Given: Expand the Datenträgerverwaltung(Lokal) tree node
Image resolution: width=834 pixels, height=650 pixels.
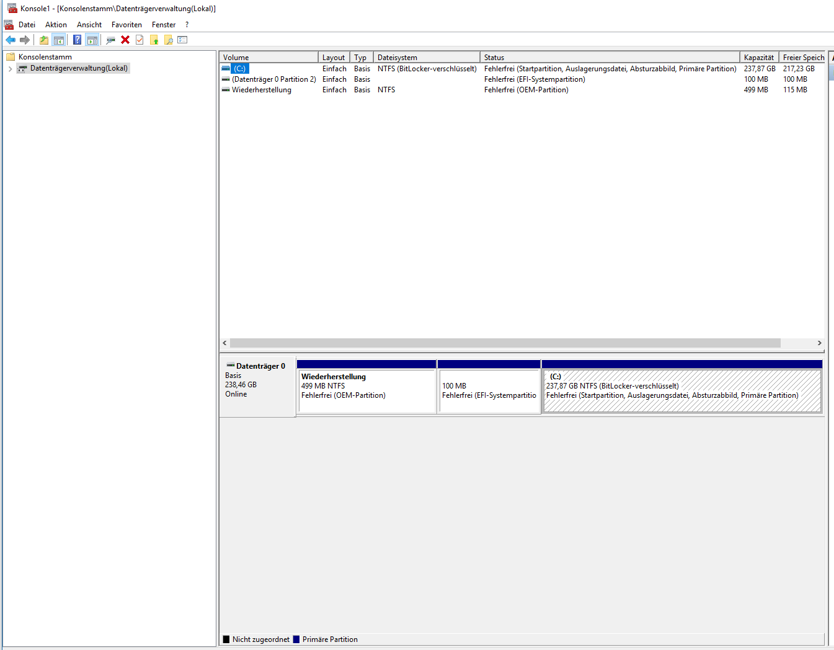Looking at the screenshot, I should [11, 69].
